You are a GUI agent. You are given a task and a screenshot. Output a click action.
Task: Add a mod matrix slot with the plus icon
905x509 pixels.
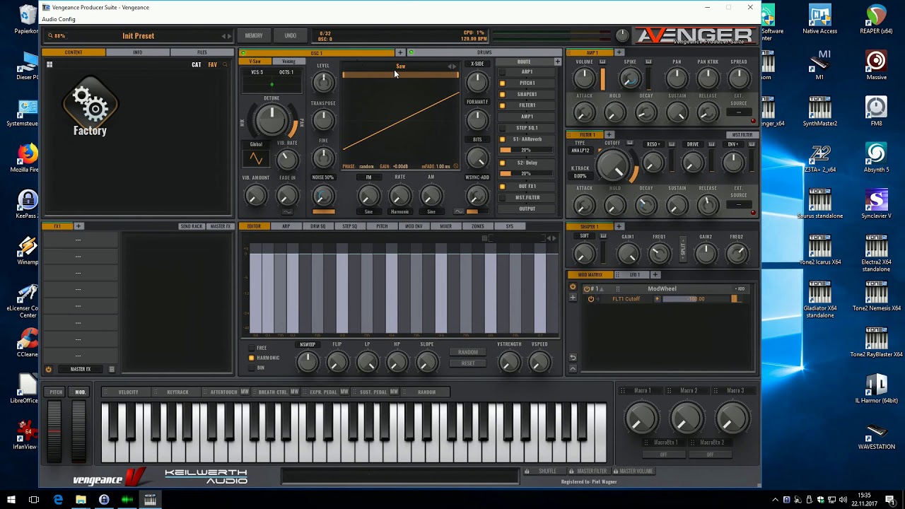click(x=573, y=298)
